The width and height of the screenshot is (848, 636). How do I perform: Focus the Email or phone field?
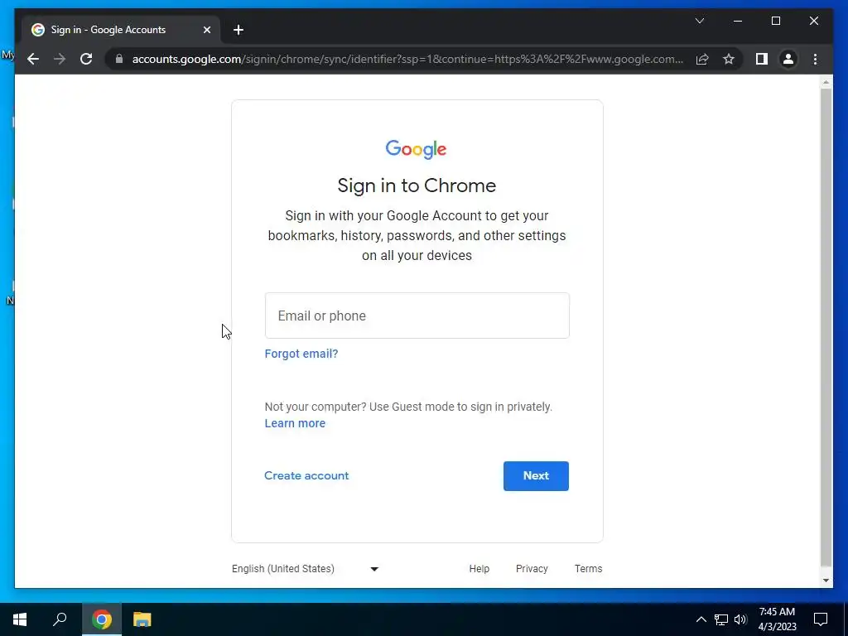(x=417, y=316)
